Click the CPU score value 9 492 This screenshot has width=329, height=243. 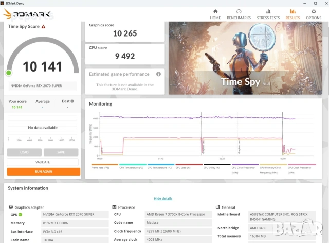(x=125, y=56)
